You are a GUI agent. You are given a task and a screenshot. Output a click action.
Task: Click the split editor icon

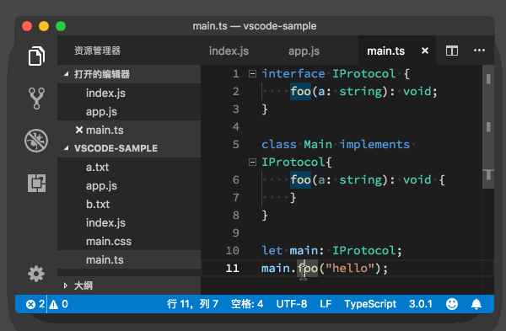[452, 51]
